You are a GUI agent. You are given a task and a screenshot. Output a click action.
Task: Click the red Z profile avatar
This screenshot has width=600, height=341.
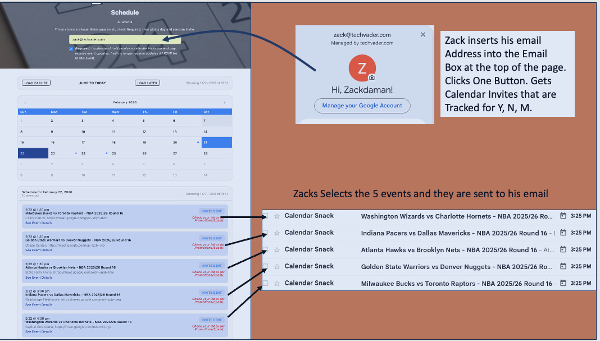(362, 68)
